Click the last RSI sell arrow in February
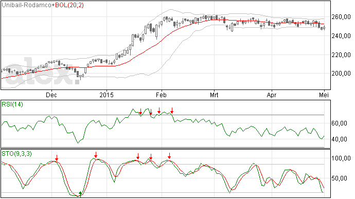The image size is (355, 199). (172, 111)
